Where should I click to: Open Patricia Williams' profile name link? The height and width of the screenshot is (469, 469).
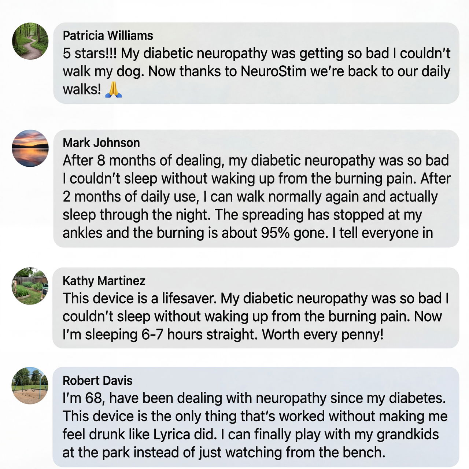coord(108,36)
